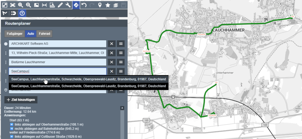The width and height of the screenshot is (302, 139).
Task: Click the Dauer: 24 Minuten text
Action: click(17, 108)
